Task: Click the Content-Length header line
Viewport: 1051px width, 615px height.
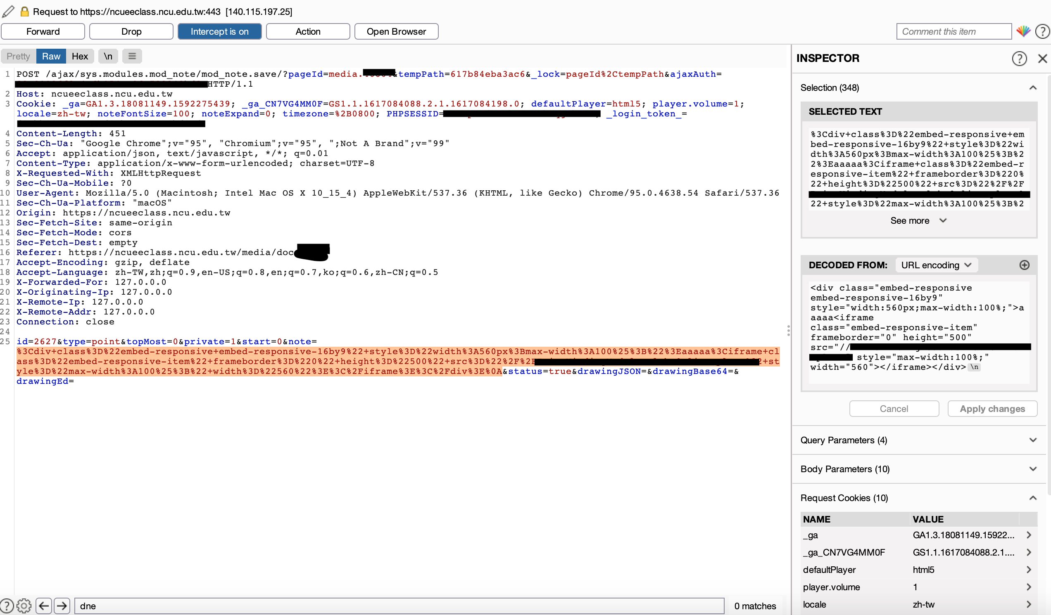Action: [x=71, y=133]
